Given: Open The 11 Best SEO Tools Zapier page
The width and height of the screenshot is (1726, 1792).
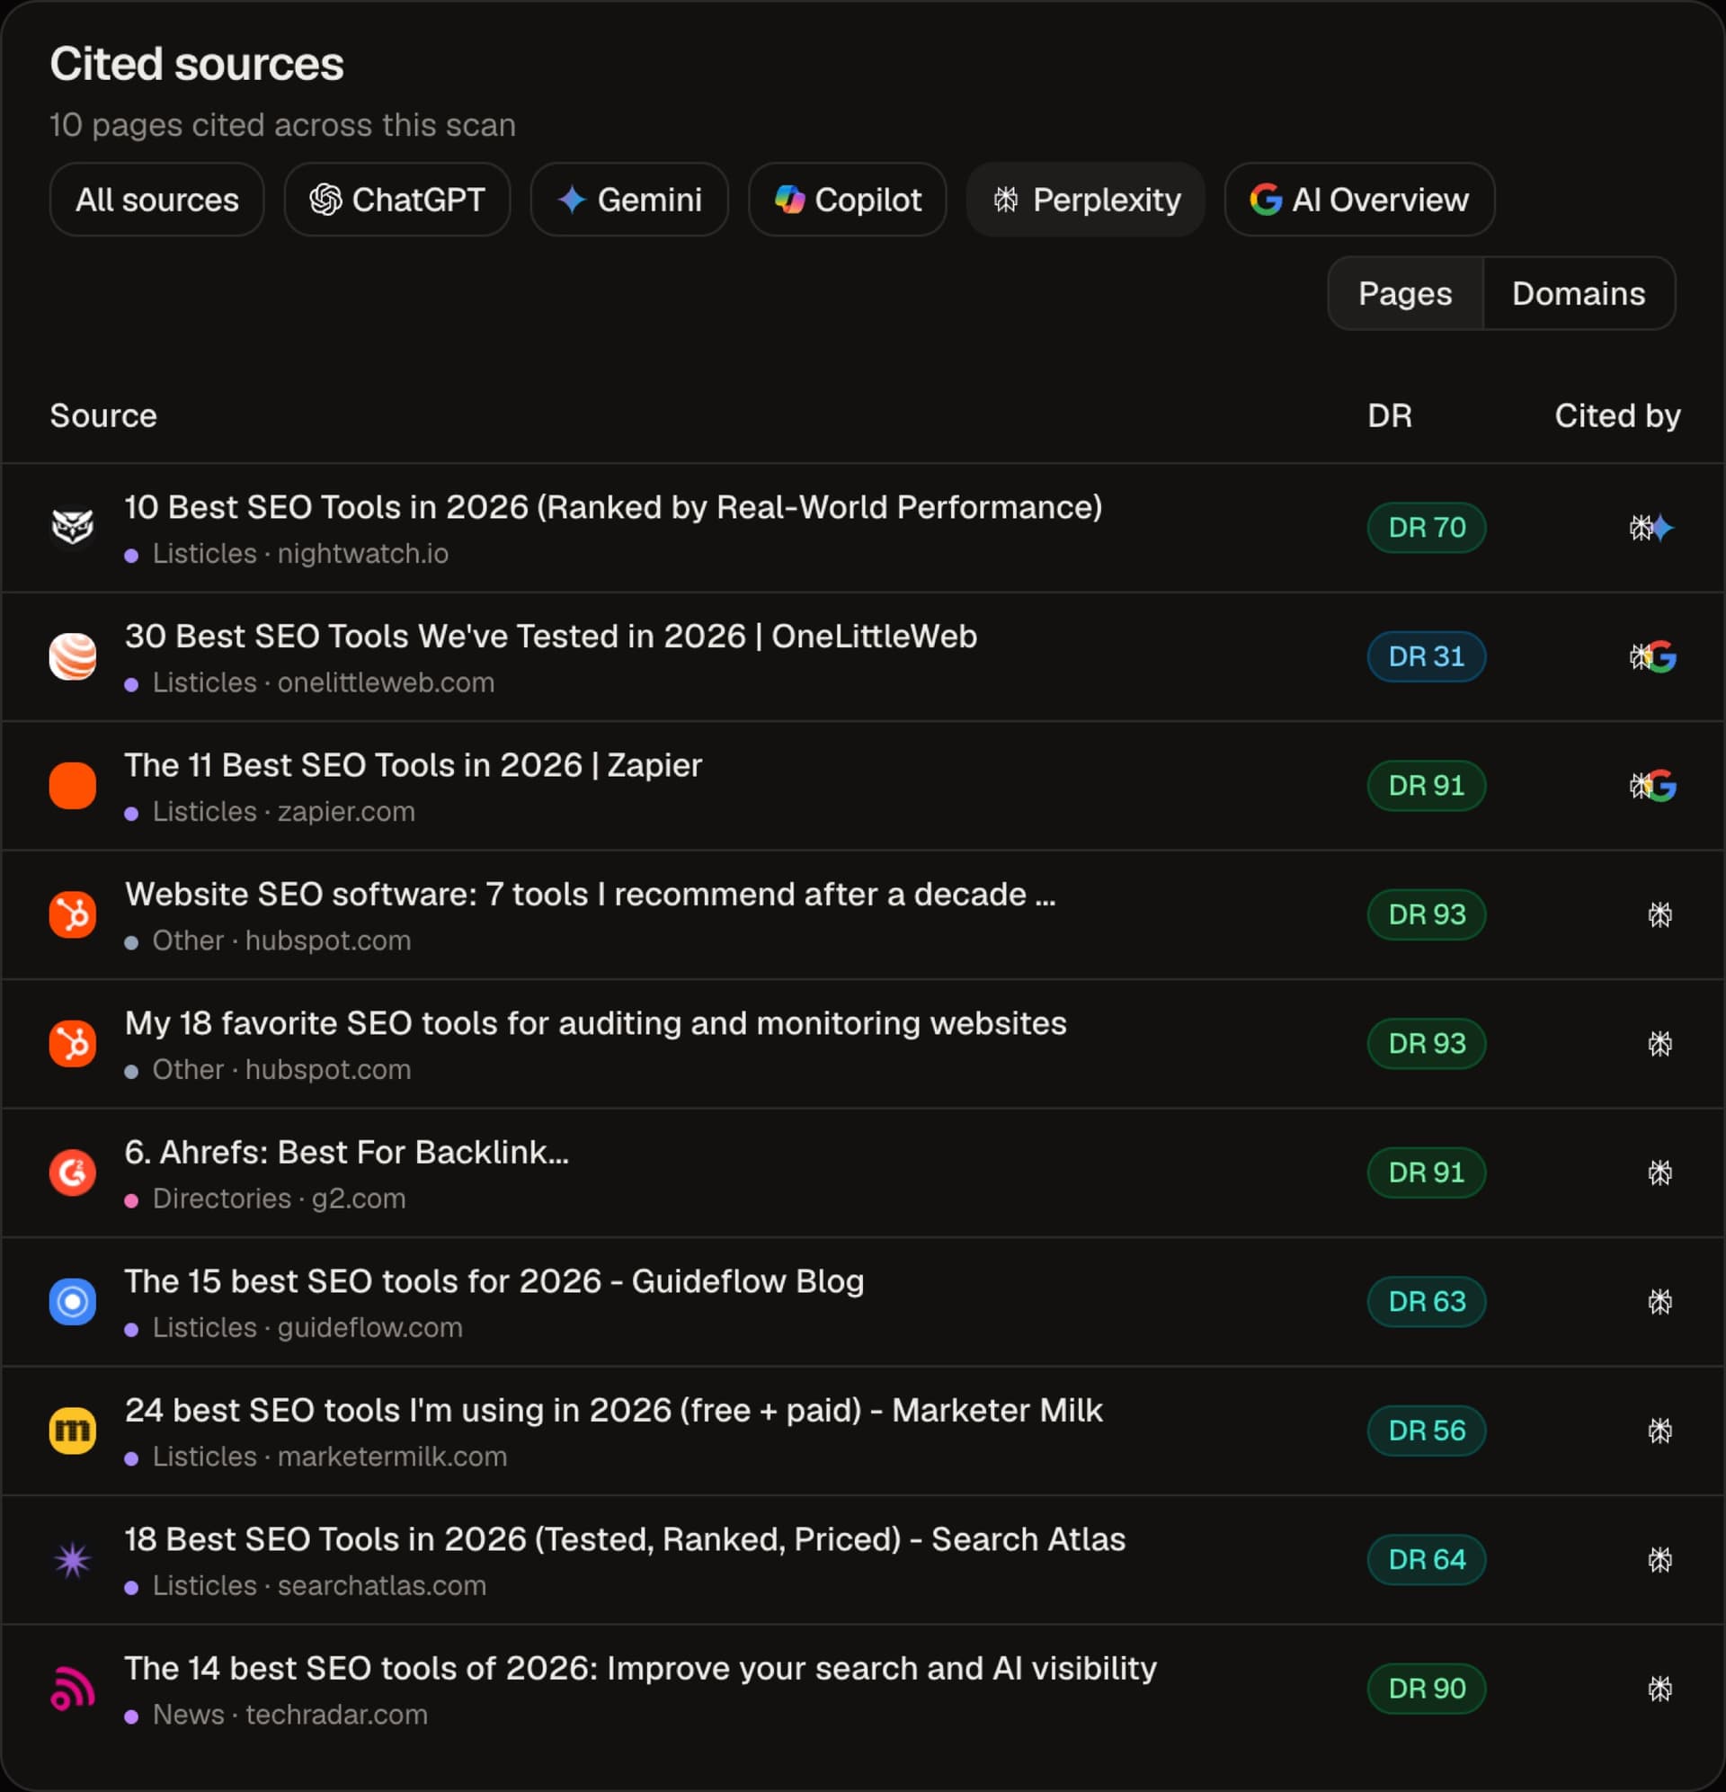Looking at the screenshot, I should (414, 765).
